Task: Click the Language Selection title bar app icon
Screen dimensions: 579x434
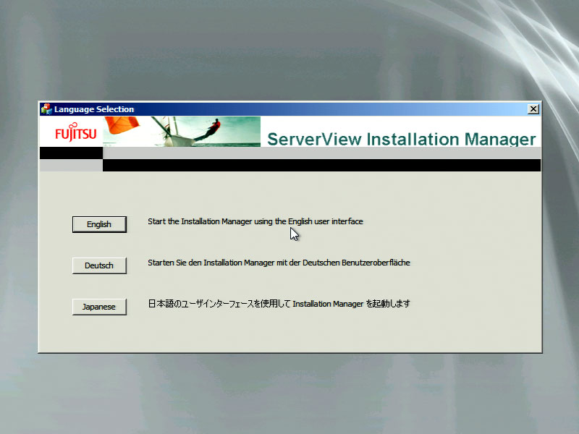Action: coord(46,109)
